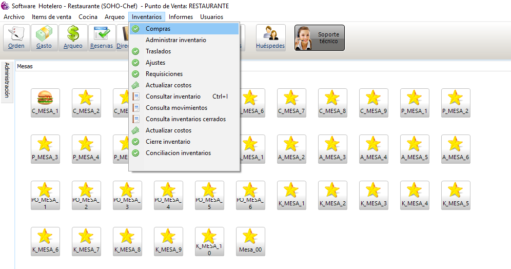Open the Gasto money toolbar button

[x=44, y=37]
